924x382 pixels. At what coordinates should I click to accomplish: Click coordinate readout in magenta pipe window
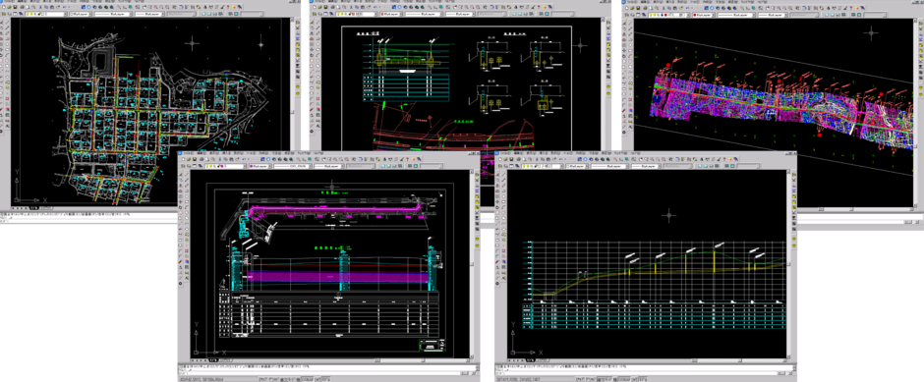[x=202, y=380]
